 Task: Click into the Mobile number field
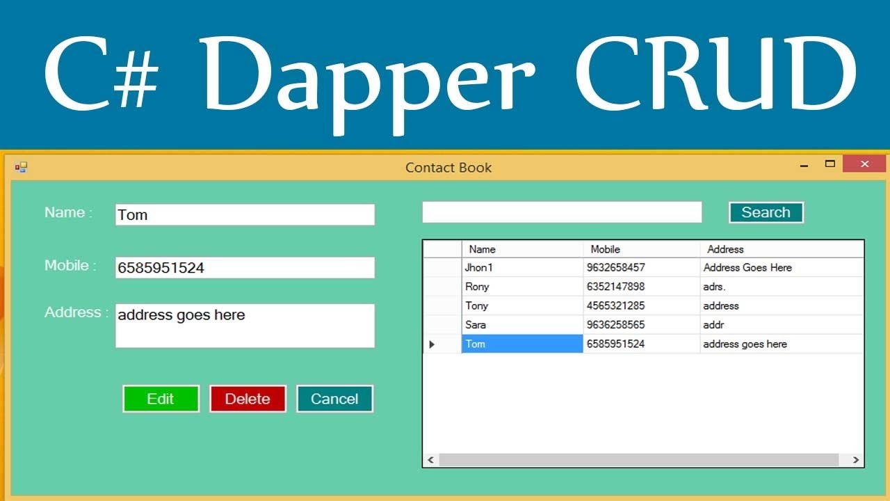tap(245, 268)
